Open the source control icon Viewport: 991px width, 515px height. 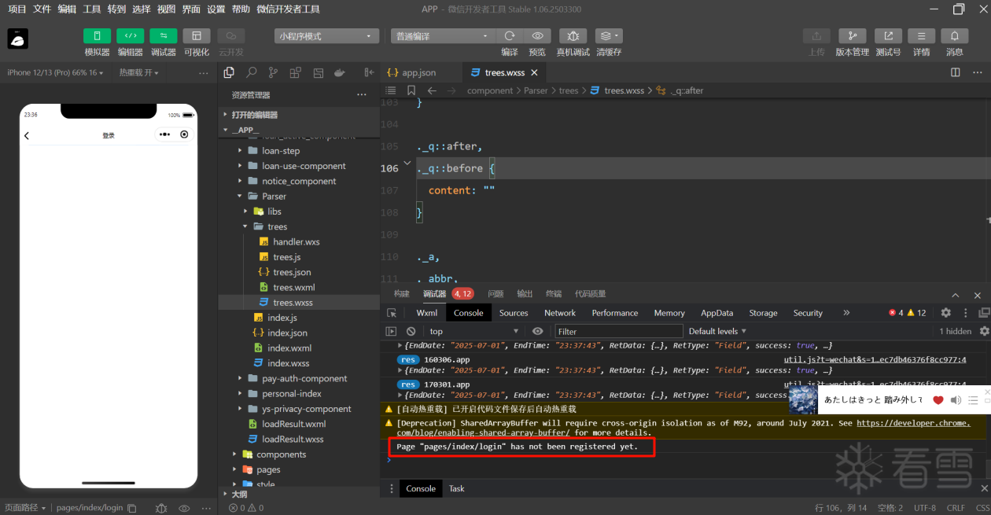click(x=273, y=72)
